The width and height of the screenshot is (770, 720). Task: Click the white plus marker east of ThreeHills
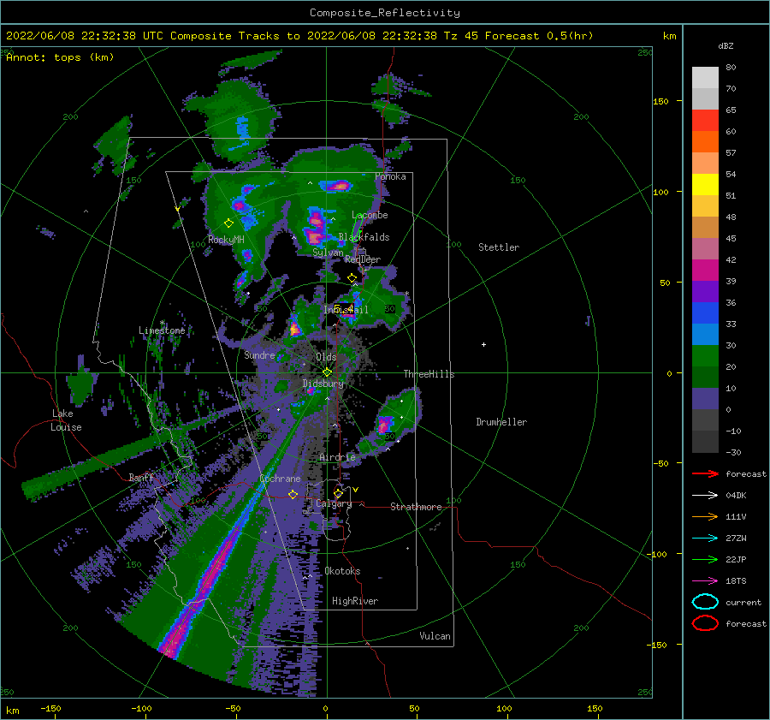[x=483, y=344]
